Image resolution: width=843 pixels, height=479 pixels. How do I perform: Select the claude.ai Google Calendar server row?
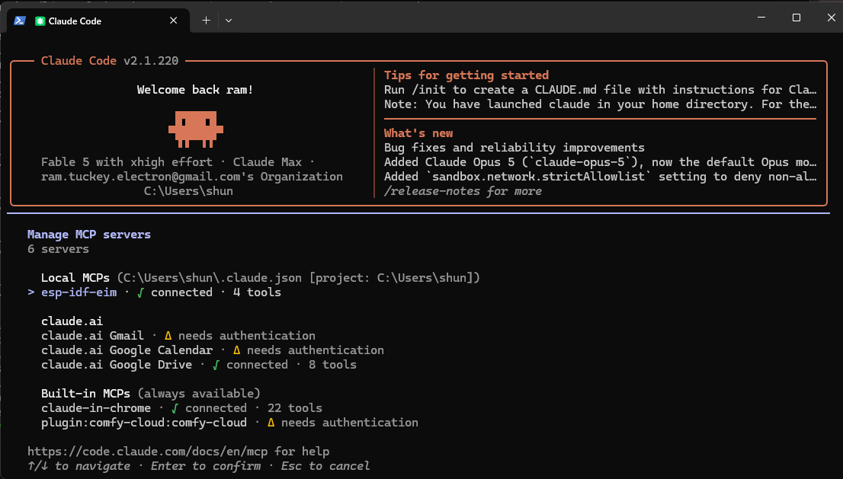(213, 350)
